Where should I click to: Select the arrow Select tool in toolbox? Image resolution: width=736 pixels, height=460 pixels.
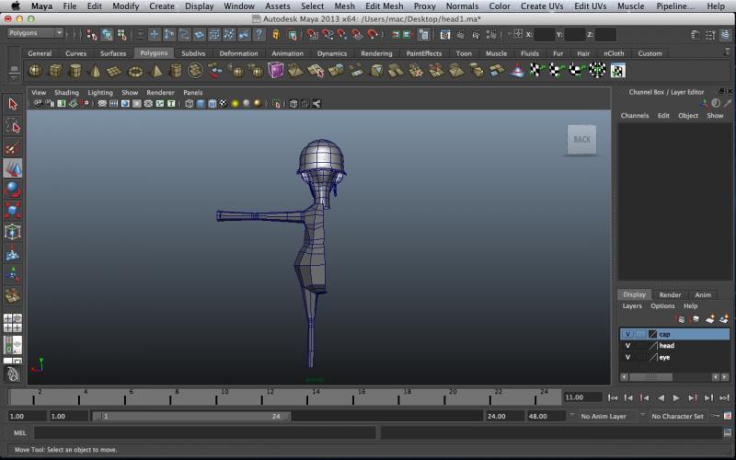(x=13, y=104)
